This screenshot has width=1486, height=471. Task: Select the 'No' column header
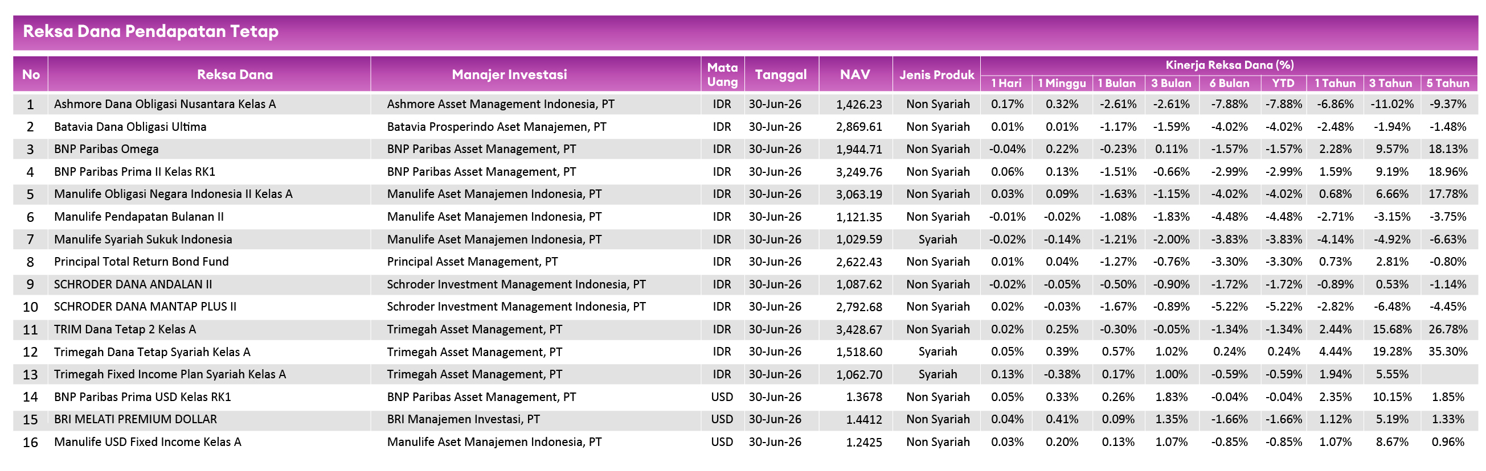point(31,75)
